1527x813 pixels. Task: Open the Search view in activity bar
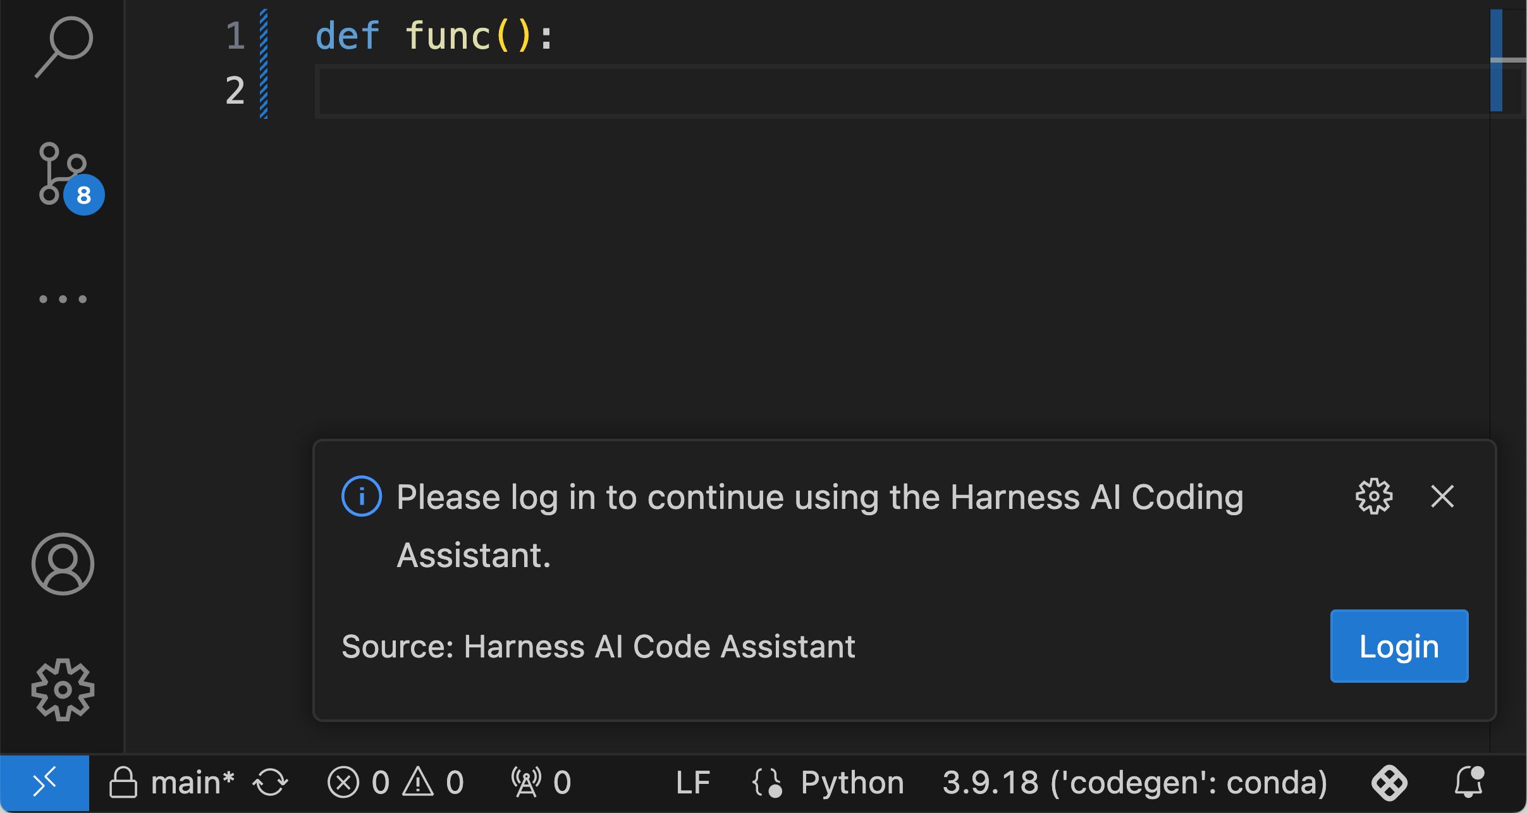(63, 47)
